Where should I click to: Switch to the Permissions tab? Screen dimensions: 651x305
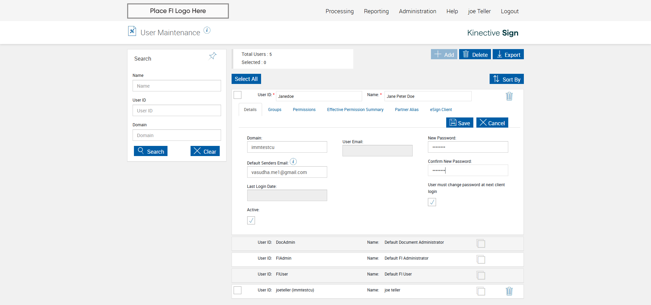click(304, 110)
